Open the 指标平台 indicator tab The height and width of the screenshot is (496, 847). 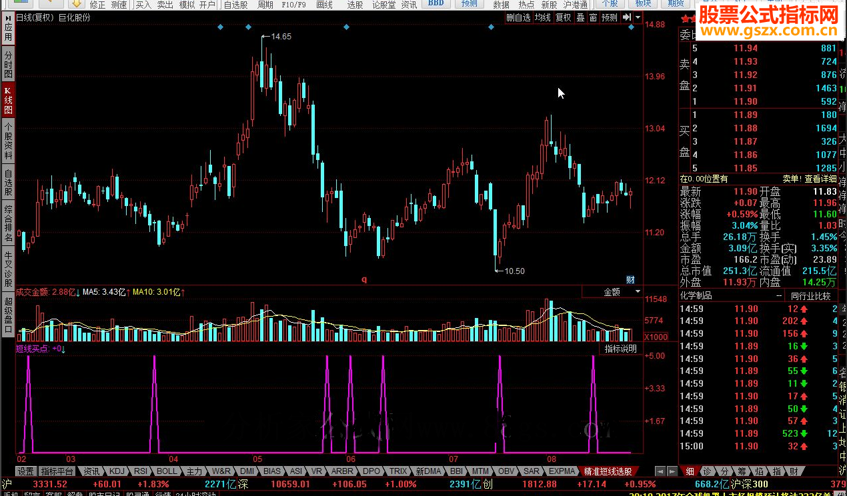[57, 471]
